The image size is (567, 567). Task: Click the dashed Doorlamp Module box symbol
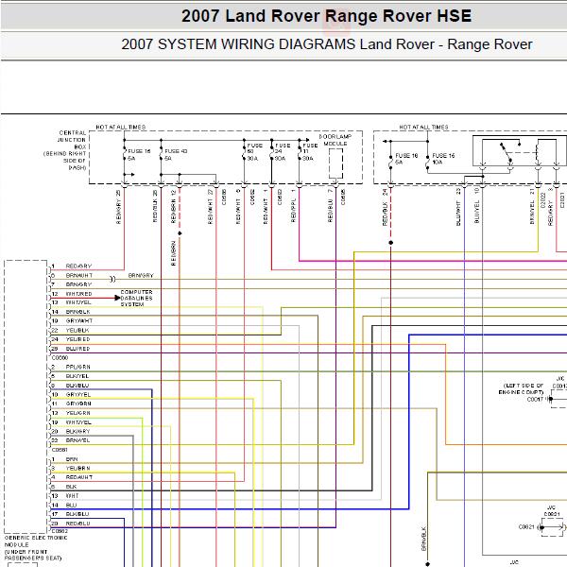[x=335, y=163]
